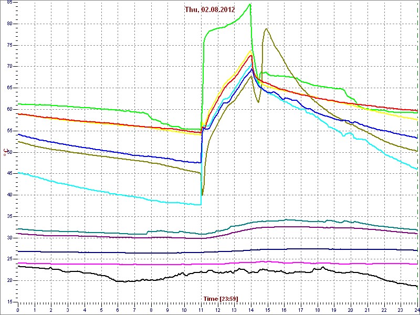
Task: Click hour 12 on the time axis
Action: [217, 310]
